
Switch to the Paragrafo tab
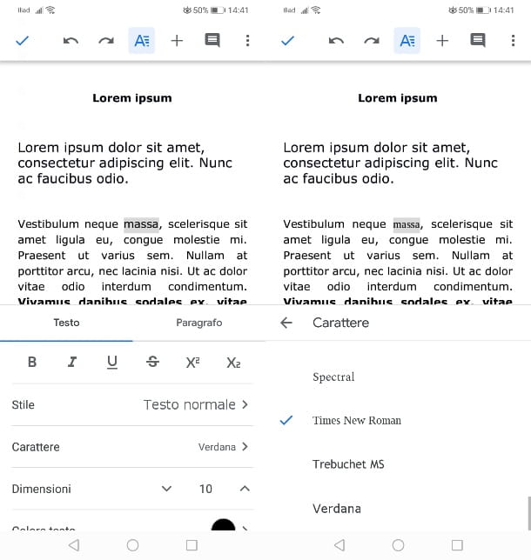199,323
